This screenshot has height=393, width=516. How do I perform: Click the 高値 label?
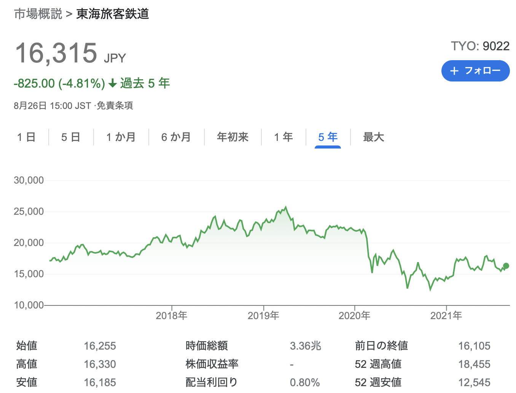click(x=27, y=364)
